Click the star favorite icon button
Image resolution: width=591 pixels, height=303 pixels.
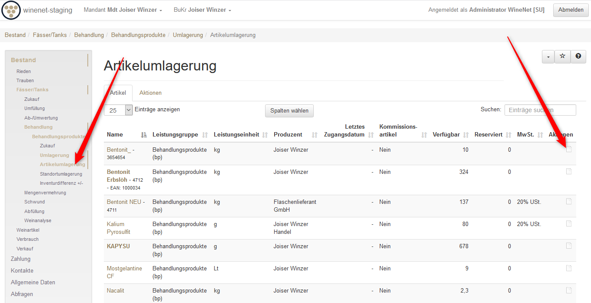[562, 57]
